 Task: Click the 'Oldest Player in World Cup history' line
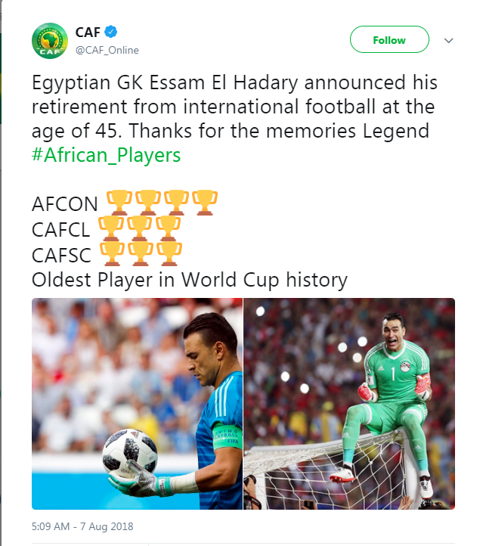click(190, 280)
